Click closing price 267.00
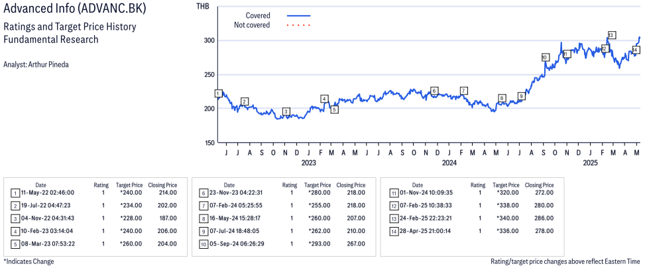Screen dimensions: 647x266 [x=356, y=244]
